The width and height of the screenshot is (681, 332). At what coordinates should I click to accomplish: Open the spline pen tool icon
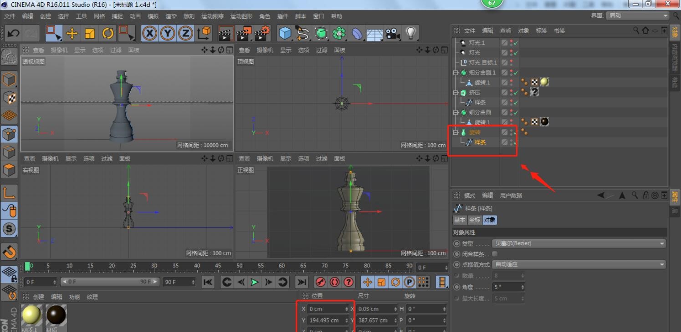302,33
